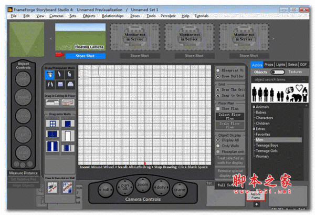Choose the angled two-wall tool
The image size is (315, 215).
50,85
